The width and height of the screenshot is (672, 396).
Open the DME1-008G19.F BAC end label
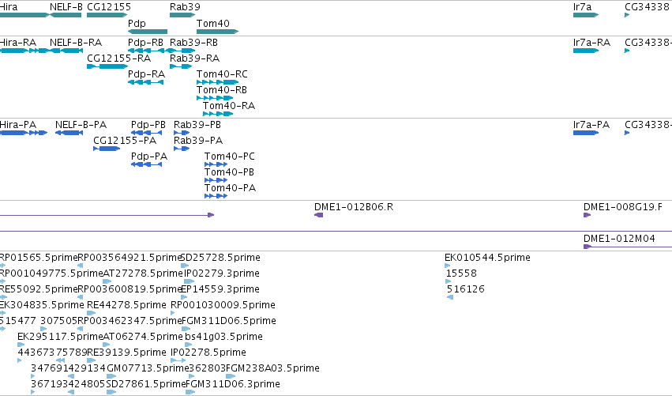point(623,207)
